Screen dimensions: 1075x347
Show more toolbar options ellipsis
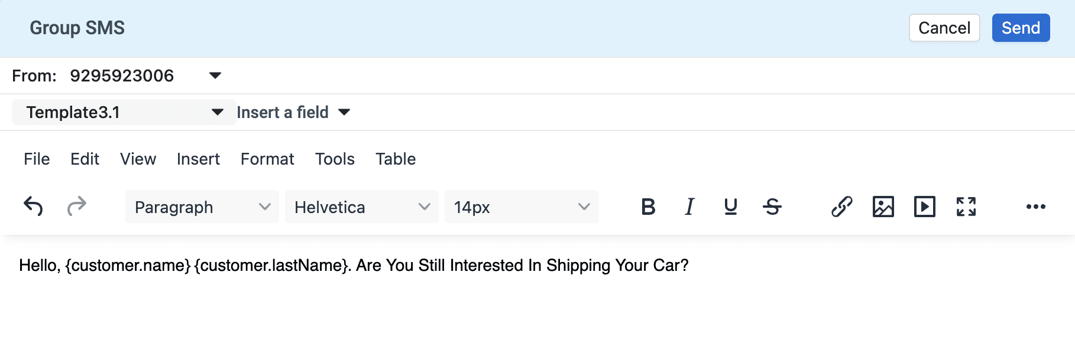pos(1036,207)
